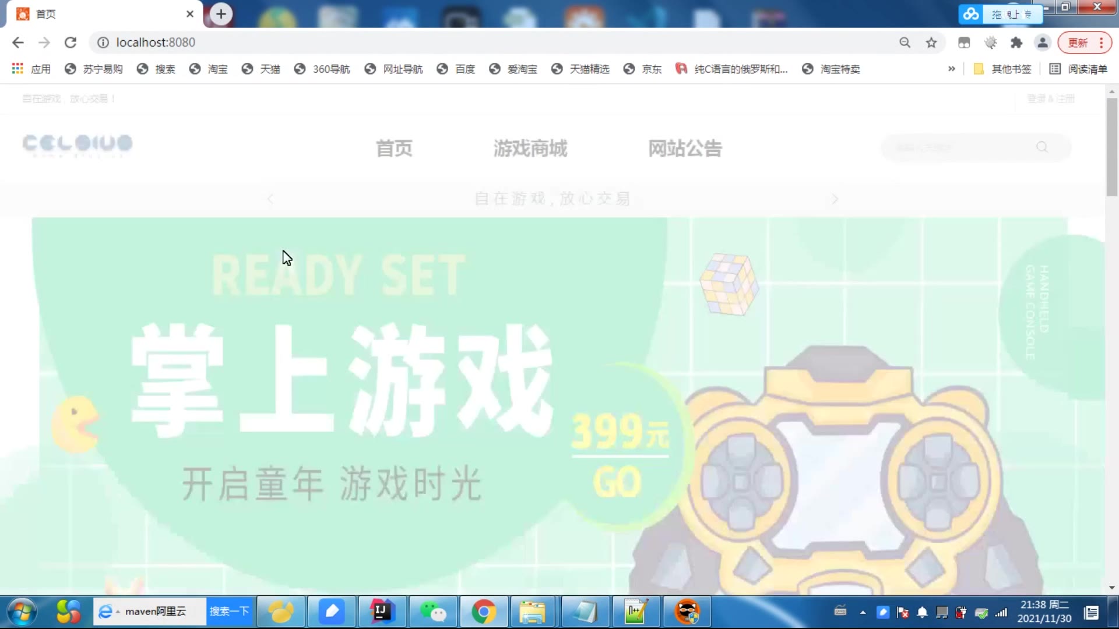Open the 爱淘宝 bookmark

tap(513, 69)
